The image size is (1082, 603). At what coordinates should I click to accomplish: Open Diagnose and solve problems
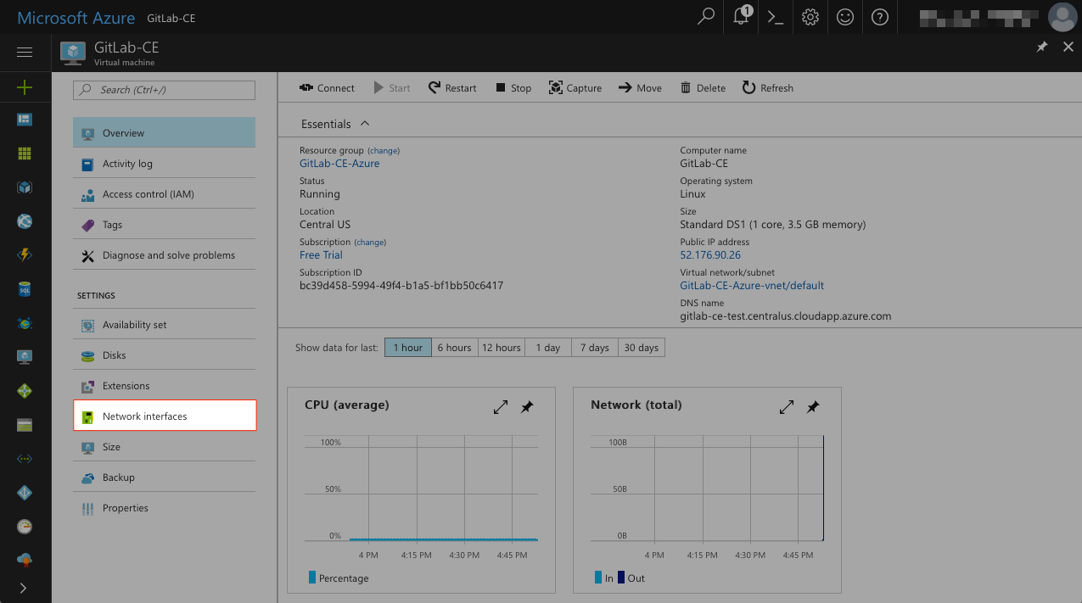pos(165,255)
